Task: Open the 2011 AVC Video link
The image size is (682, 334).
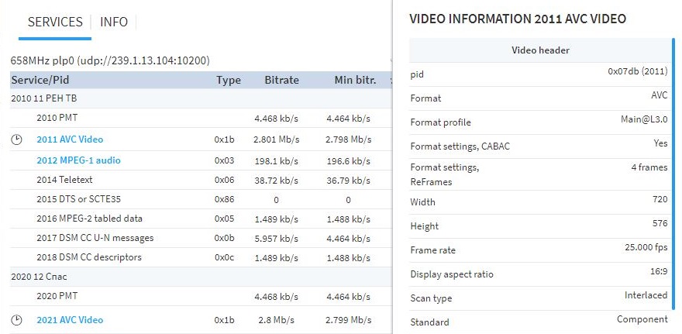Action: pyautogui.click(x=70, y=139)
